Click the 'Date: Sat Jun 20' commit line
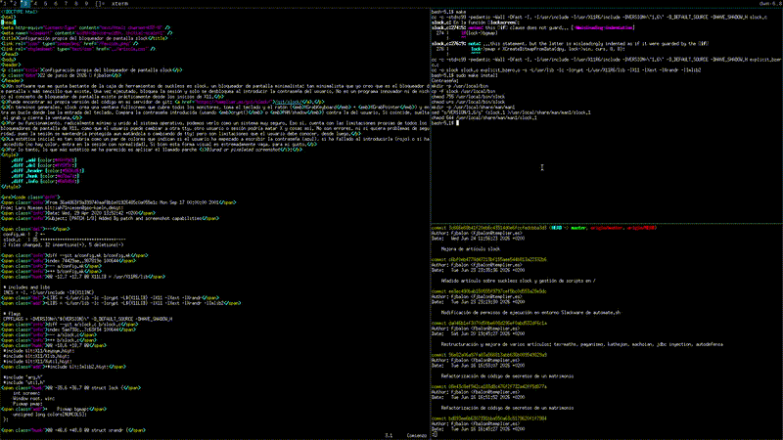The image size is (783, 440). tap(479, 333)
